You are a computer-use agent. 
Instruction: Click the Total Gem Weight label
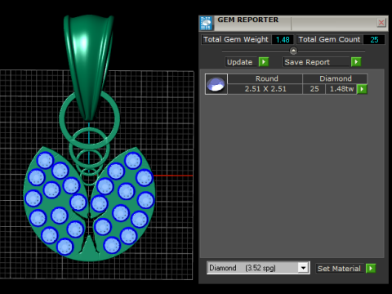236,39
